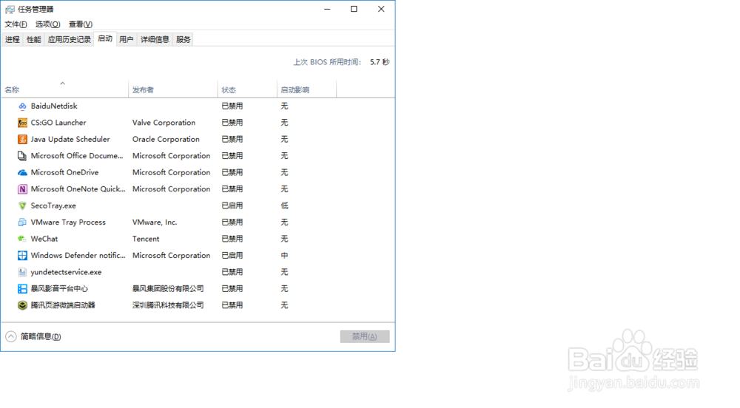Click 已禁用 status in WeChat row
740x408 pixels.
[x=232, y=239]
